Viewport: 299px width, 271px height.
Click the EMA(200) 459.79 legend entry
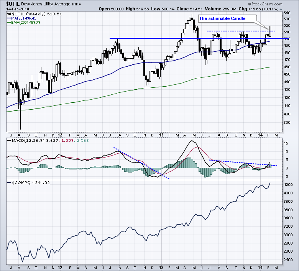24,23
